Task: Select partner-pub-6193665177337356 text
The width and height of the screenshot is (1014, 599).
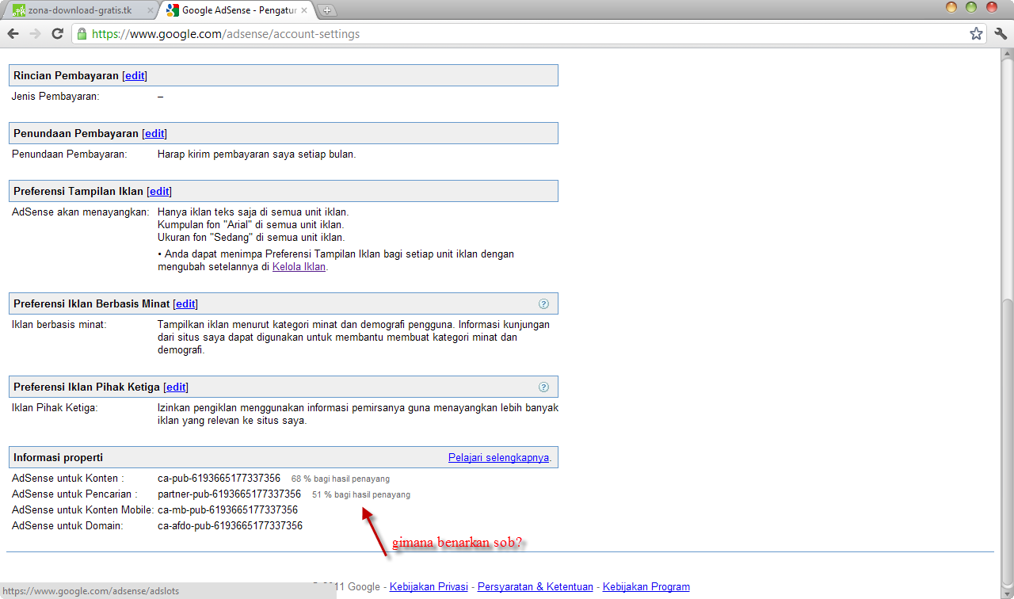Action: (229, 494)
